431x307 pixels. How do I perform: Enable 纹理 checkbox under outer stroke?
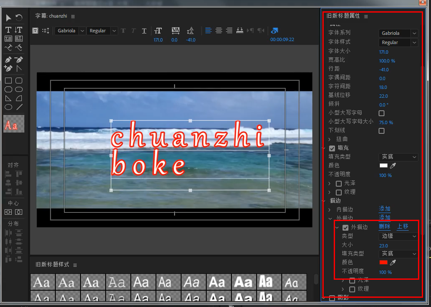(x=352, y=289)
